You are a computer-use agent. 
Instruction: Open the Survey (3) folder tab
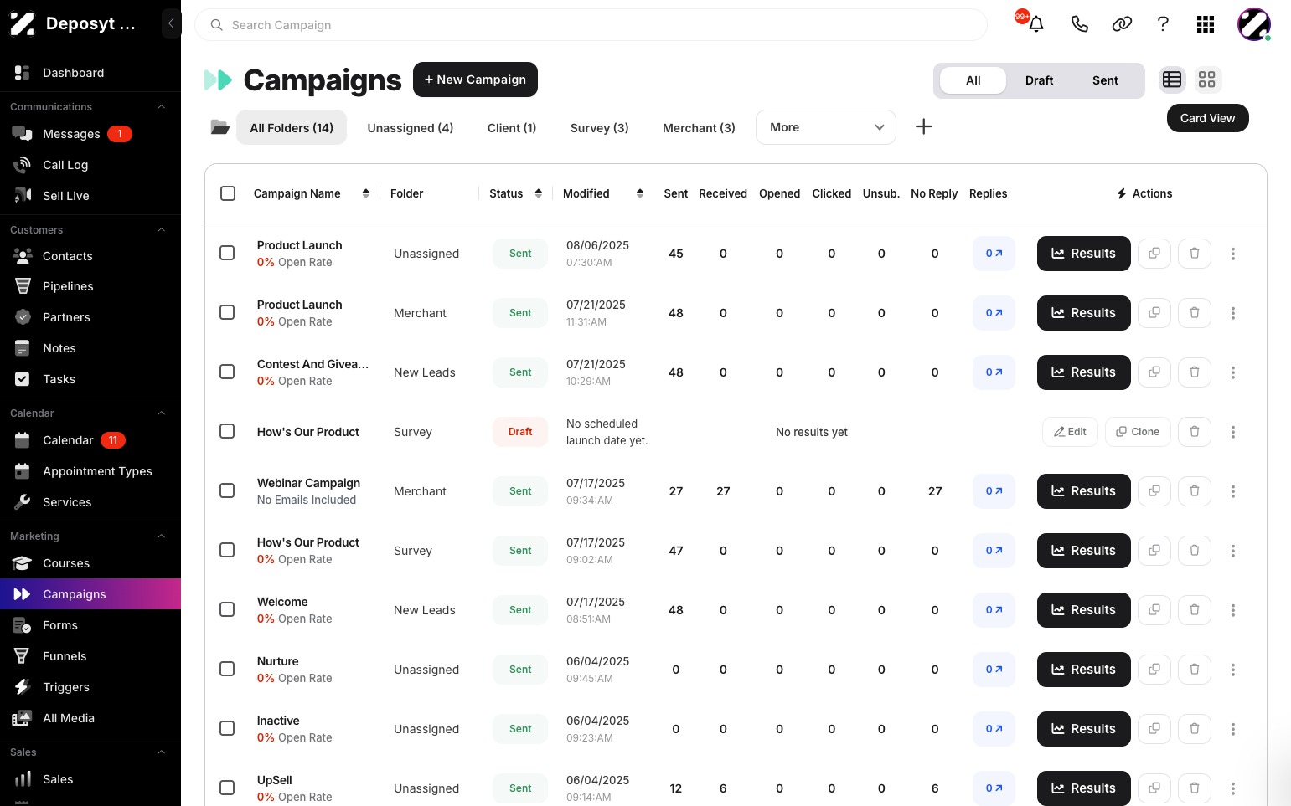click(599, 127)
